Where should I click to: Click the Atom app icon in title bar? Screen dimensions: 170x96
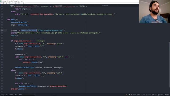[x=1, y=1]
